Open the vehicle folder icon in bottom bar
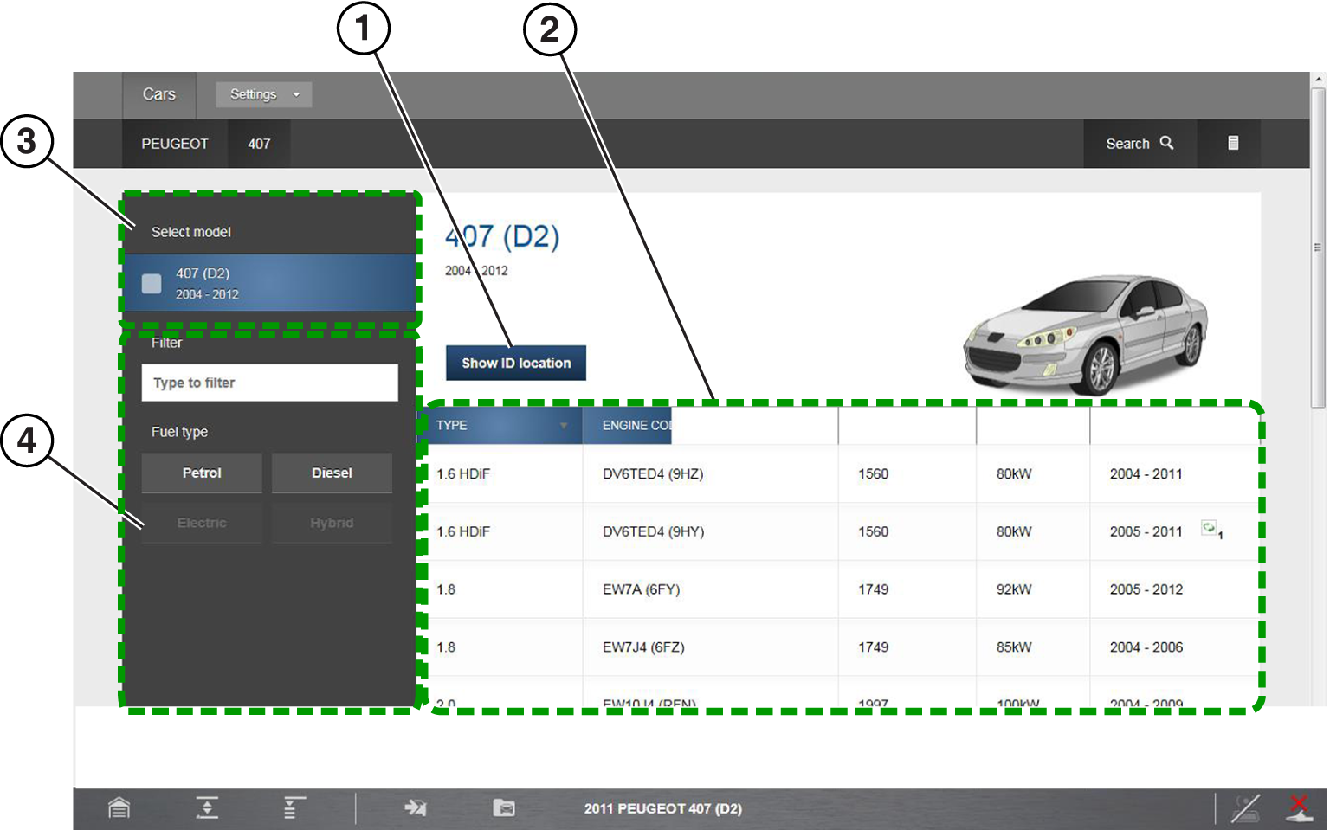This screenshot has width=1330, height=830. pyautogui.click(x=503, y=808)
